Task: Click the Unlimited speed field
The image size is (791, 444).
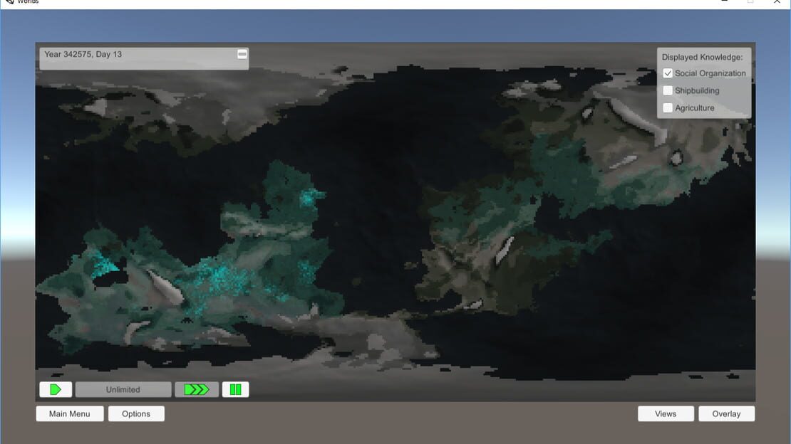Action: click(x=123, y=390)
